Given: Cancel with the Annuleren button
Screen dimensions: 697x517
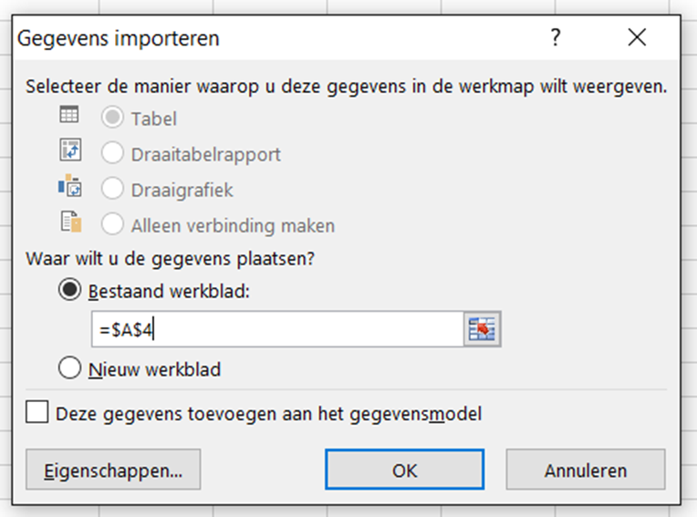Looking at the screenshot, I should point(586,470).
